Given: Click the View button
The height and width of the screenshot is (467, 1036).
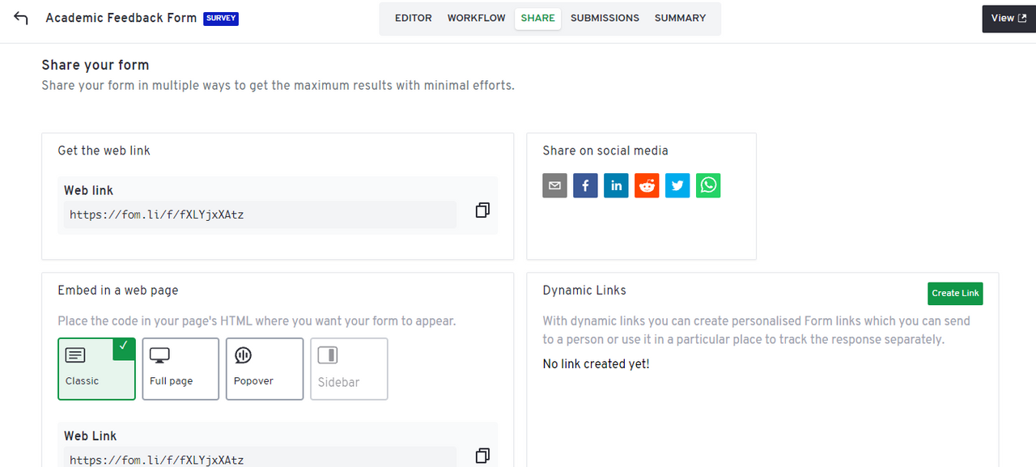Looking at the screenshot, I should [x=1008, y=19].
